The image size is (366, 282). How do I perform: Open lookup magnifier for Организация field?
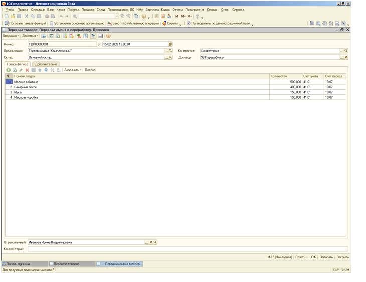coord(170,51)
